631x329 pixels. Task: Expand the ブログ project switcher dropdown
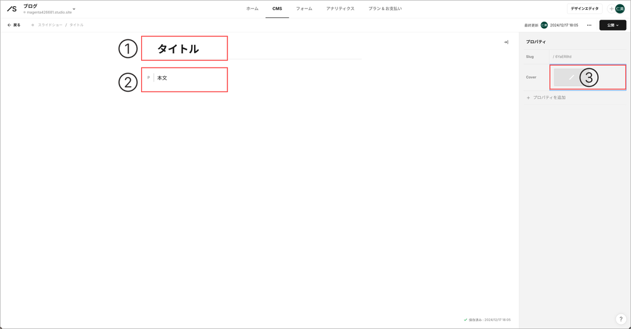[x=74, y=9]
